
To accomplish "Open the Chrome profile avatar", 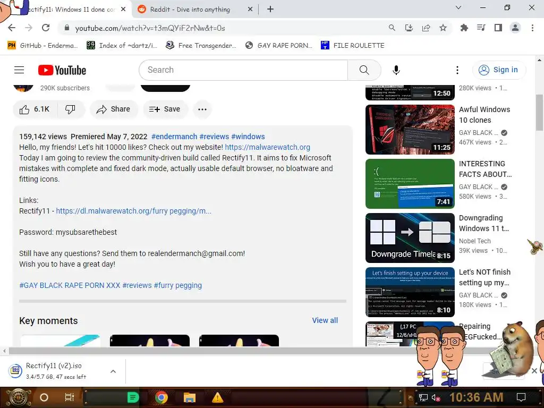I will [515, 28].
